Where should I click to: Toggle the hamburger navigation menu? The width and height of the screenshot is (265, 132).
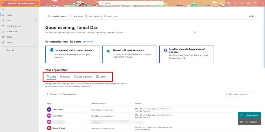(3, 10)
